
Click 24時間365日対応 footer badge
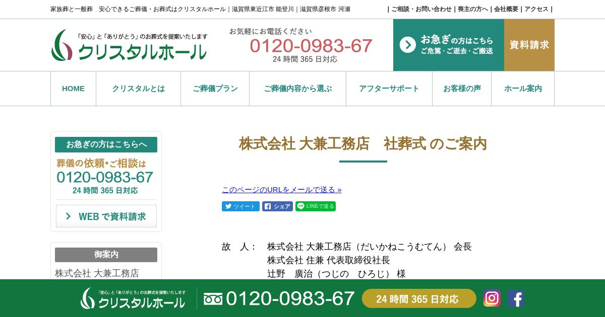pos(419,298)
